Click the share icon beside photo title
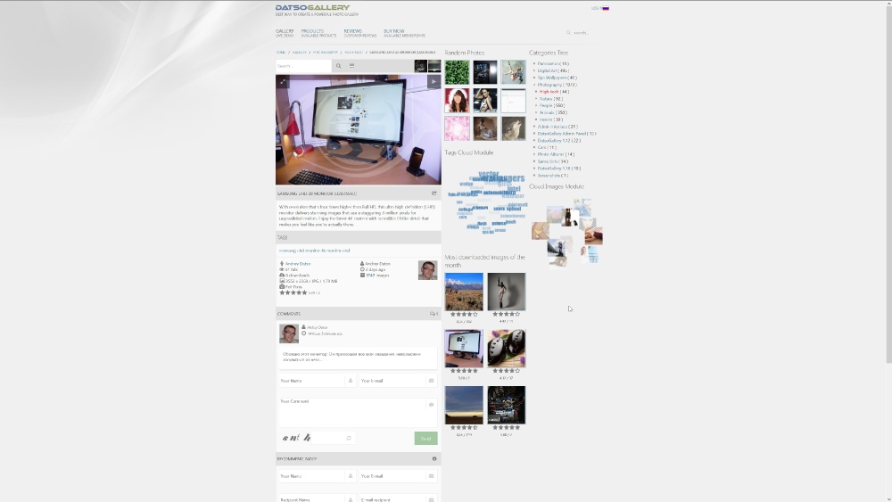This screenshot has height=502, width=892. 434,193
